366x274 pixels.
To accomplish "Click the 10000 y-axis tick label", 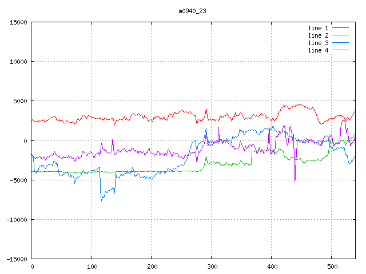I will 18,62.
